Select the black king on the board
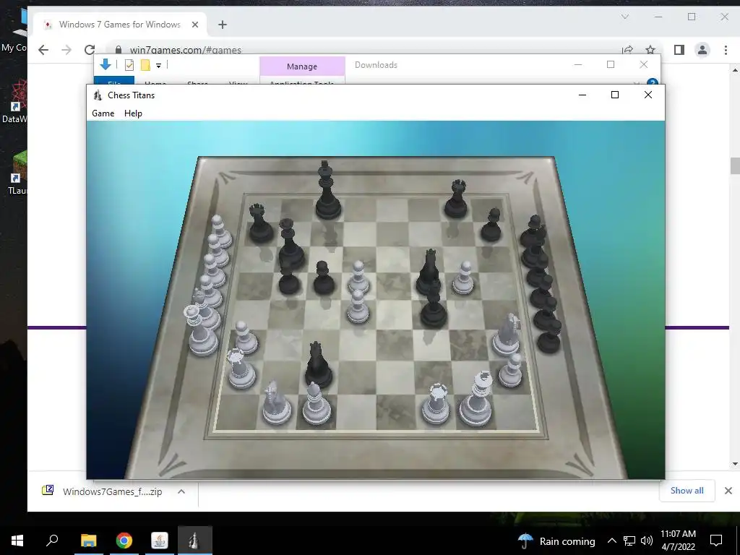 click(327, 190)
